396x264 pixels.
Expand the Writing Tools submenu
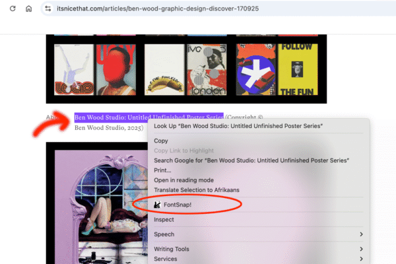[361, 249]
